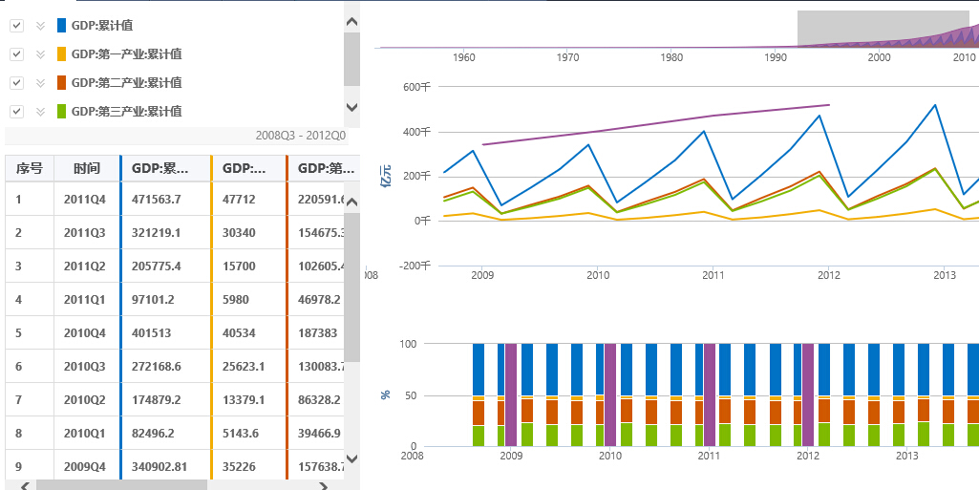The image size is (979, 490).
Task: Select the 2009Q4 time cell
Action: (x=86, y=466)
